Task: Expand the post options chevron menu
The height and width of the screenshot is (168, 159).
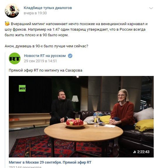Action: pyautogui.click(x=151, y=8)
